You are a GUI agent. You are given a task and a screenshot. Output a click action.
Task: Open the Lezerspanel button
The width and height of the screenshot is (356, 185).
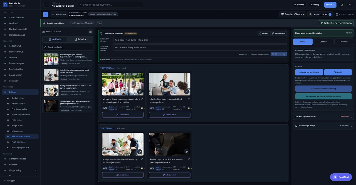pos(320,14)
